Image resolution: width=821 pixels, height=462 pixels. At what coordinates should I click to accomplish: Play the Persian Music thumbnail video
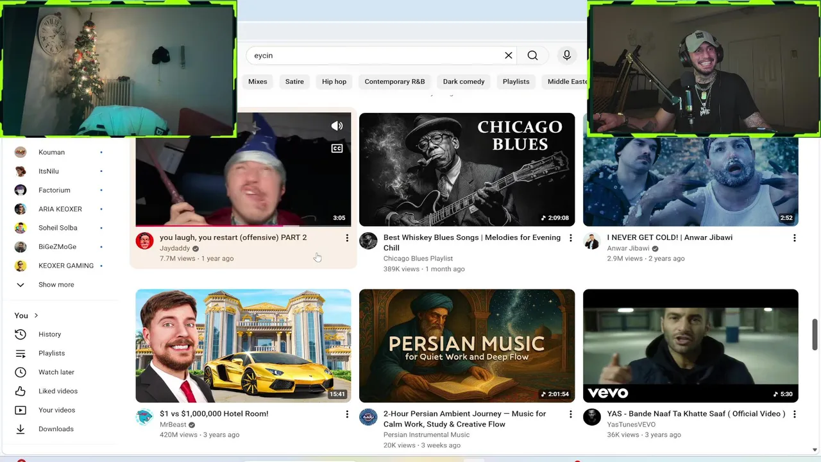point(467,346)
